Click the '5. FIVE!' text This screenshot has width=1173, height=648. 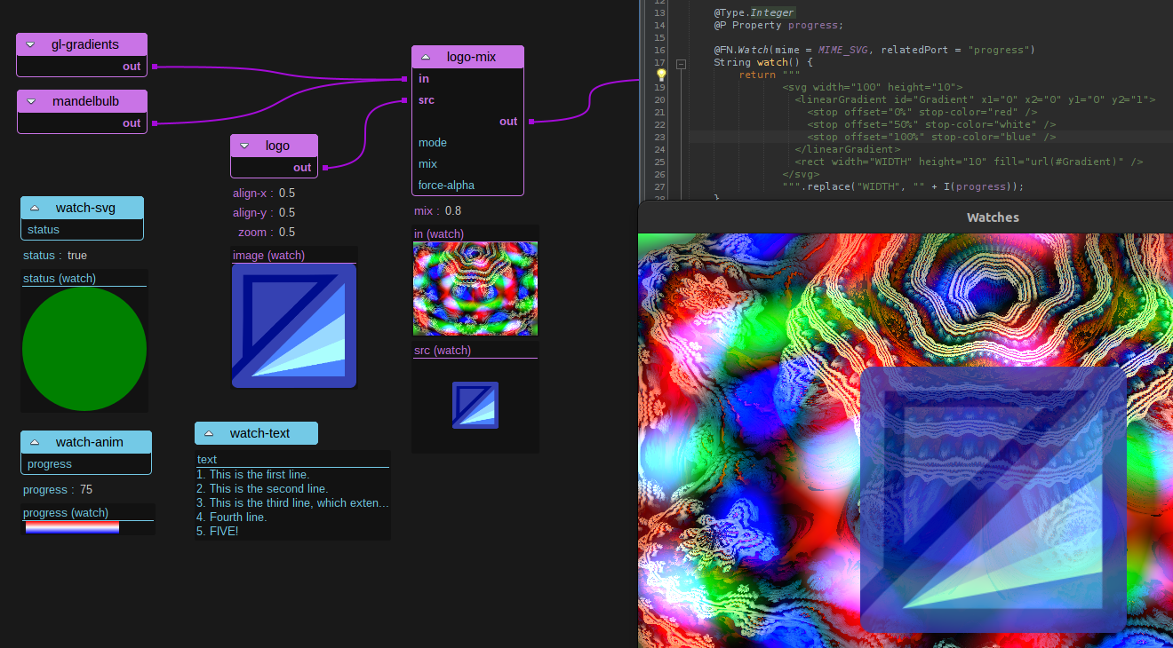pyautogui.click(x=218, y=532)
